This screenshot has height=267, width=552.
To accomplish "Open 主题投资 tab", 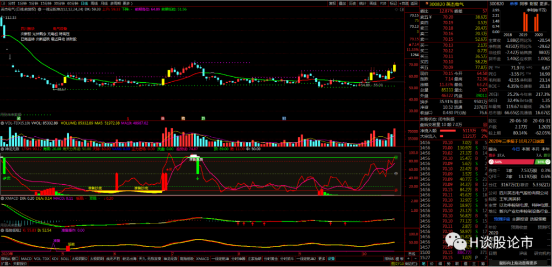I will [521, 219].
